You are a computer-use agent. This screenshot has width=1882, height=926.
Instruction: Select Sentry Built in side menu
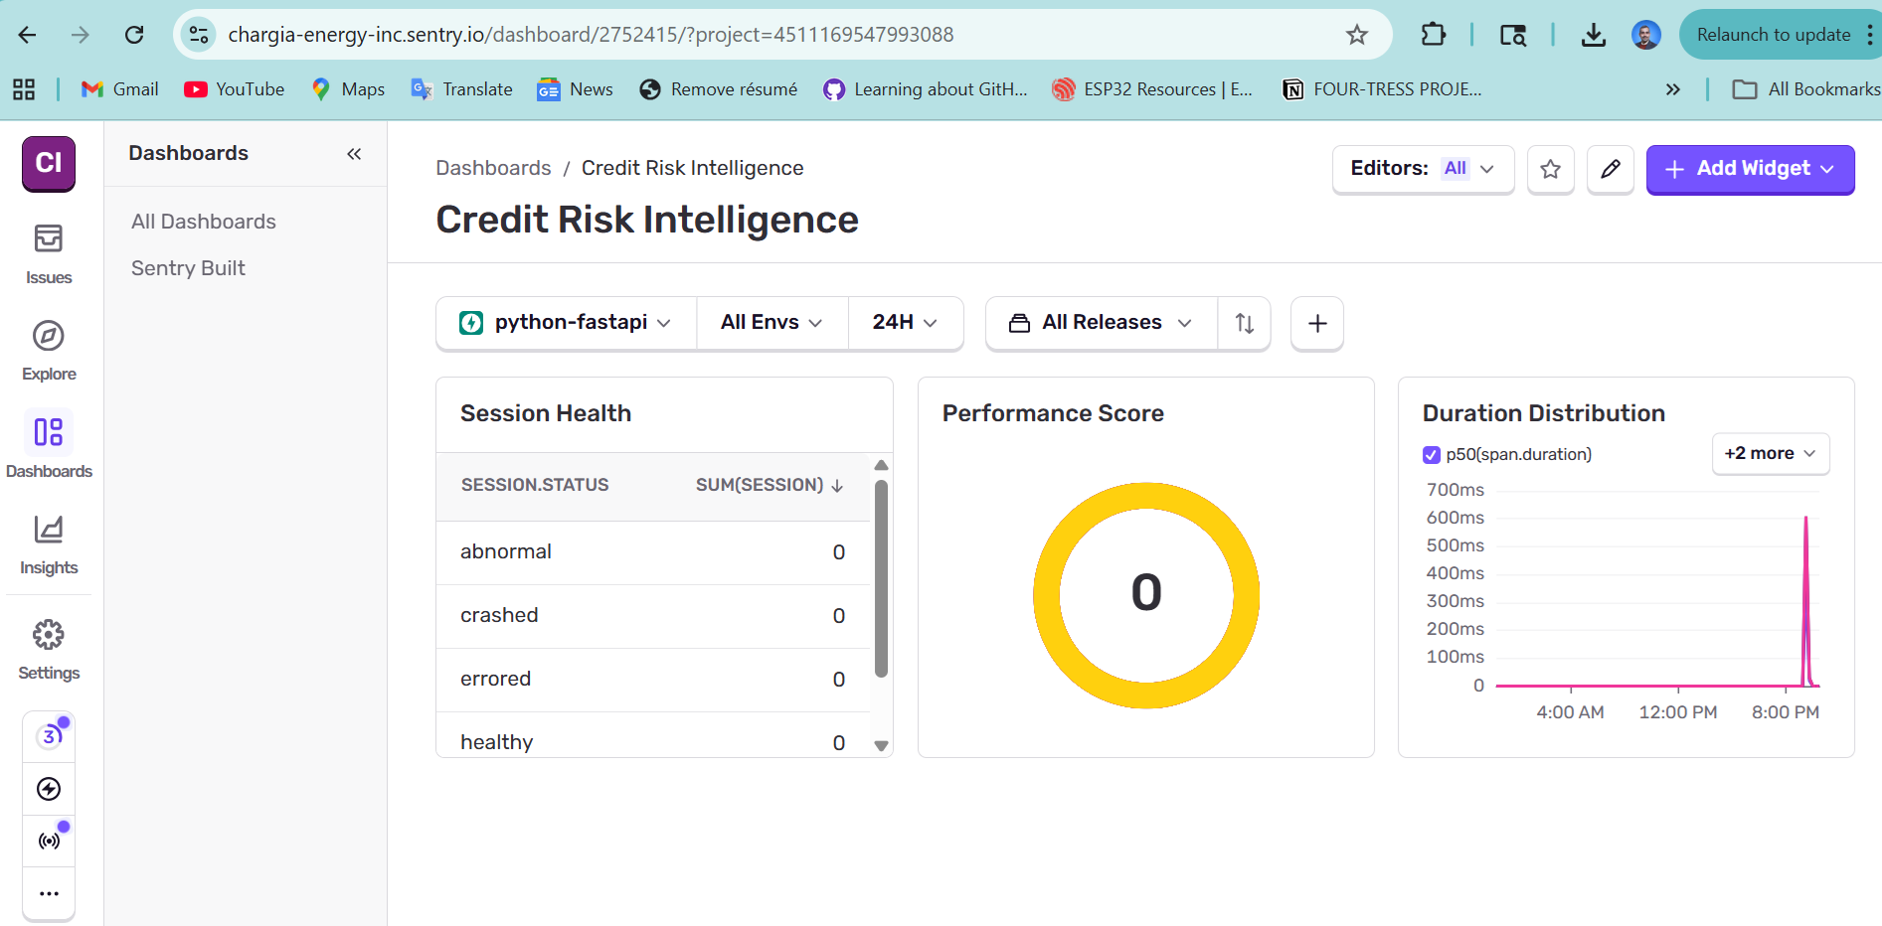(188, 268)
